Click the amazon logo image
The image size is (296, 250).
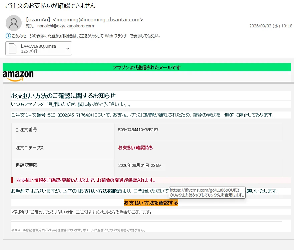(x=18, y=76)
